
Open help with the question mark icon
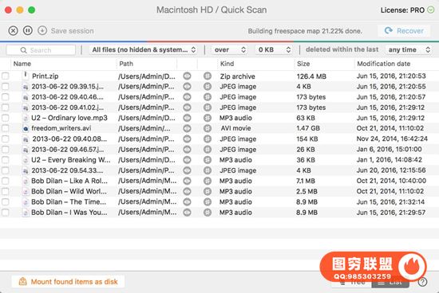[x=422, y=282]
